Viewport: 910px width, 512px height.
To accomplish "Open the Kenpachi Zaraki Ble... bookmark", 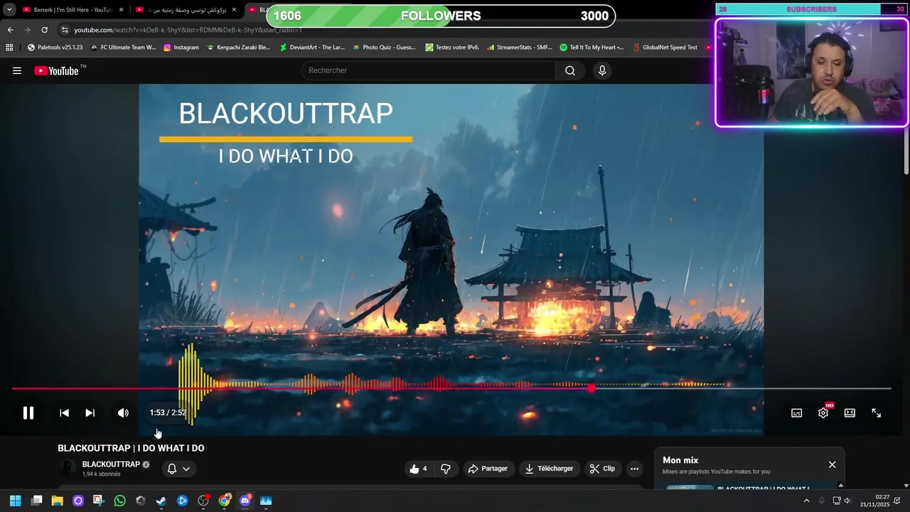I will click(239, 48).
